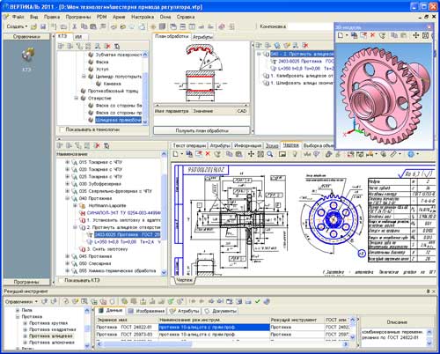Toggle the Показывать КТЭ checkbox
The image size is (440, 354).
61,280
